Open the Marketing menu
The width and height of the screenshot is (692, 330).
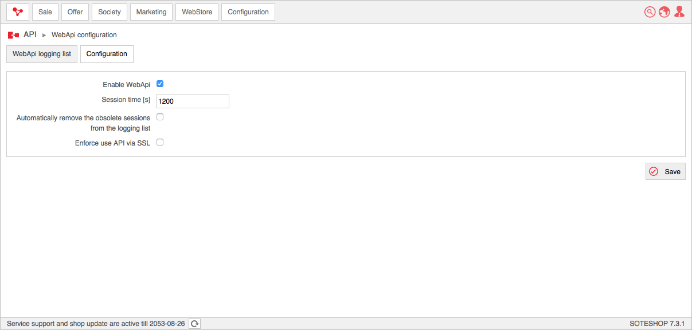coord(151,12)
